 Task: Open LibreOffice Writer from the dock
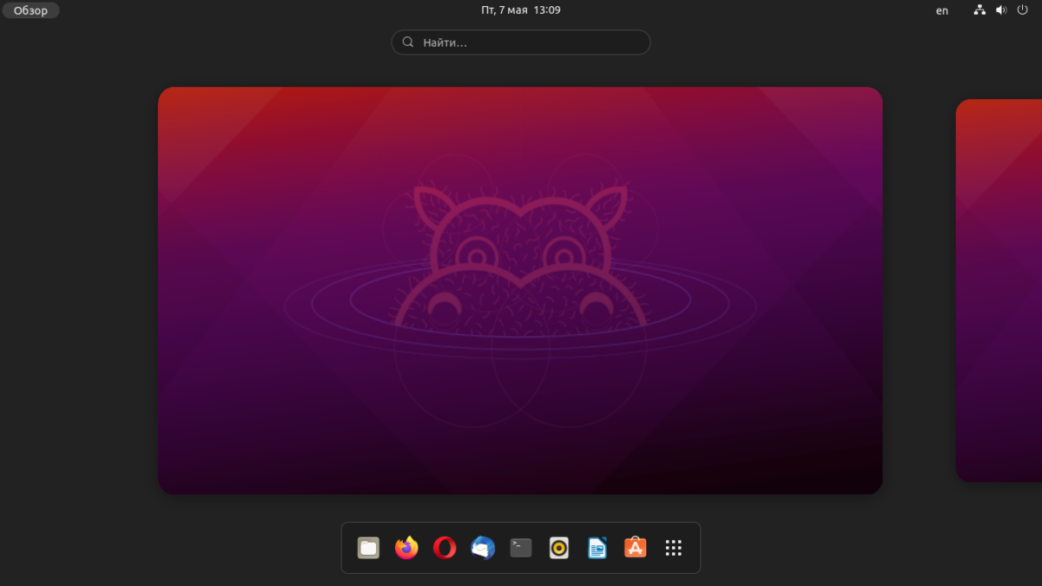[597, 548]
